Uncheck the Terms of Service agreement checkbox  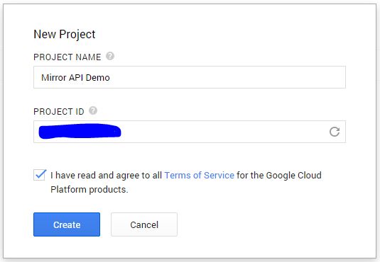pyautogui.click(x=40, y=175)
